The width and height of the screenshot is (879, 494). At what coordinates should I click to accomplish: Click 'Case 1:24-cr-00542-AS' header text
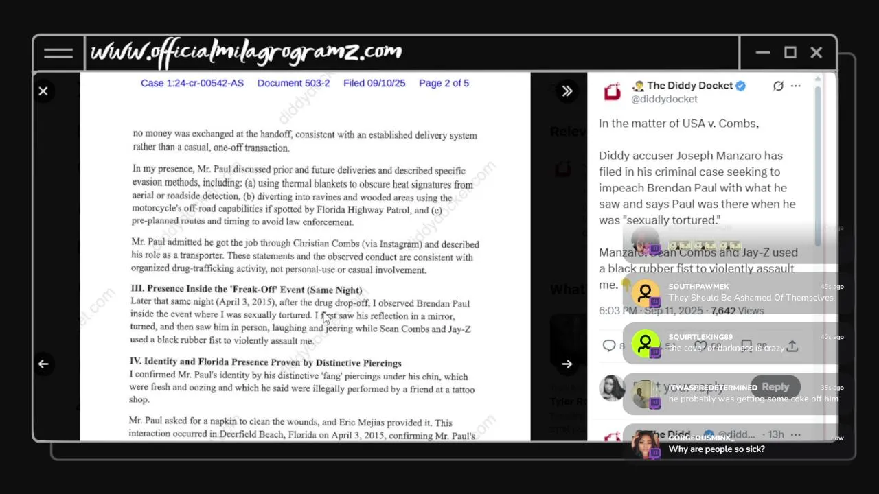[x=192, y=83]
